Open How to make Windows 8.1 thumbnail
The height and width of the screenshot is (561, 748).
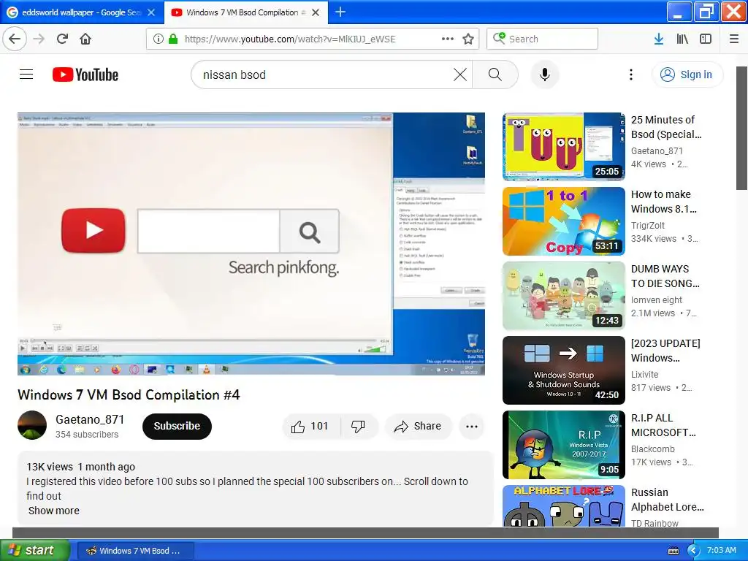click(563, 221)
